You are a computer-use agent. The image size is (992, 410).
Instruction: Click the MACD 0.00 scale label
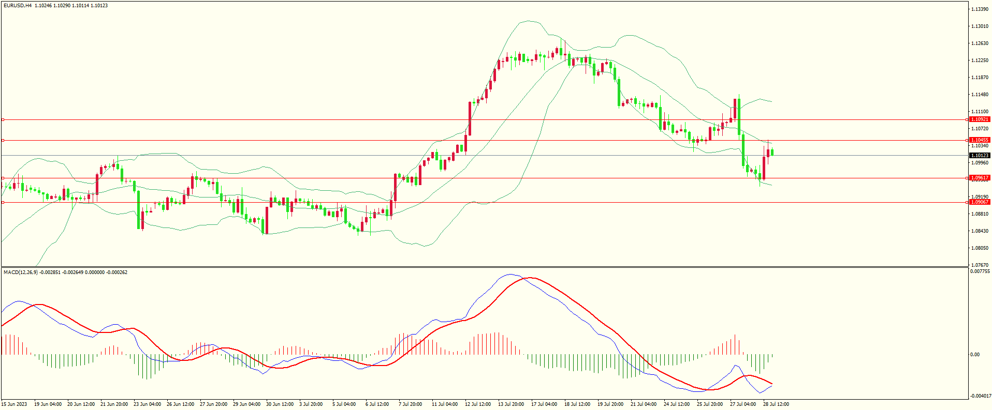click(974, 355)
